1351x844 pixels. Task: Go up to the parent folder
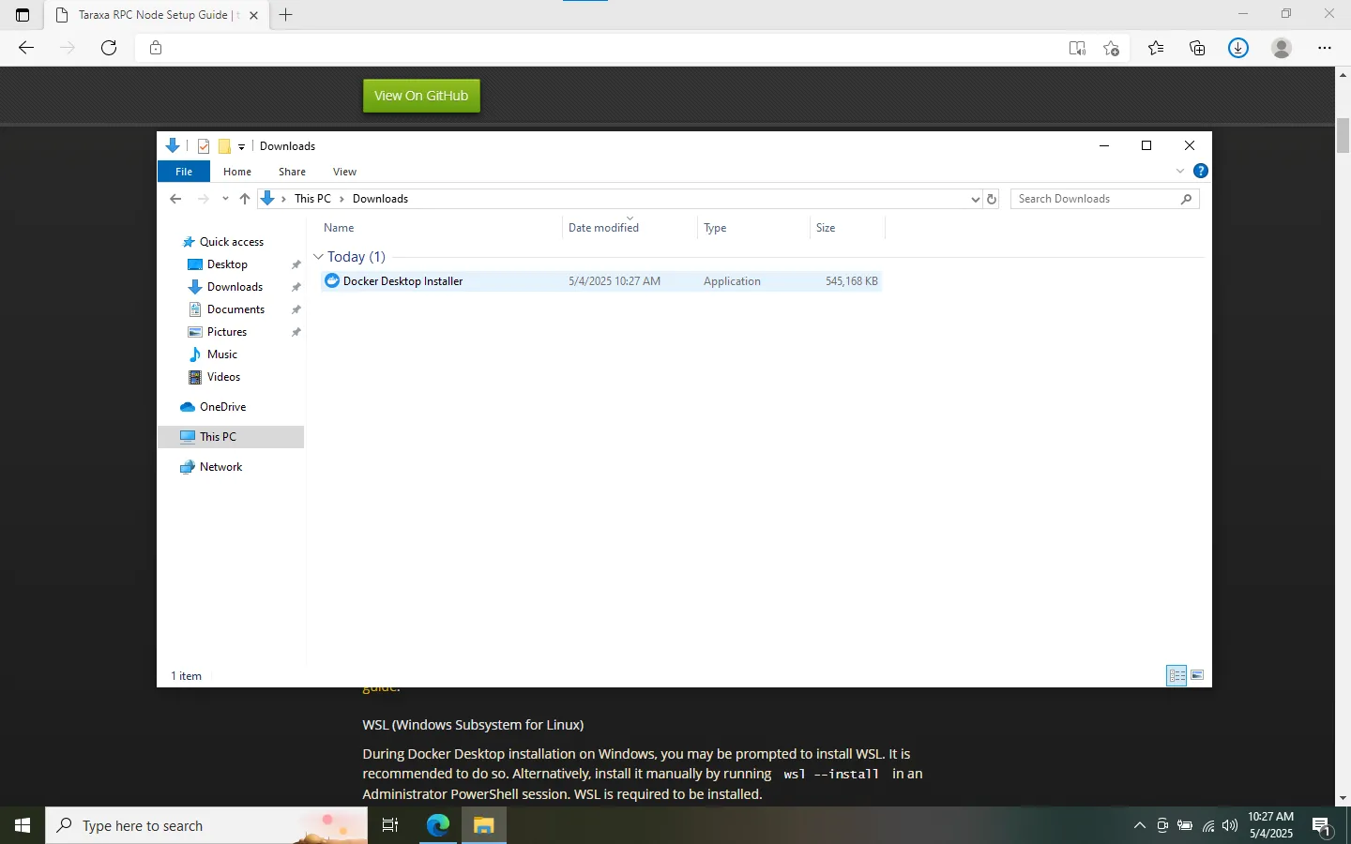[x=245, y=199]
